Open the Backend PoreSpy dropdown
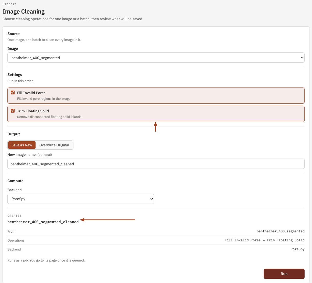Viewport: 312px width, 283px height. (81, 199)
